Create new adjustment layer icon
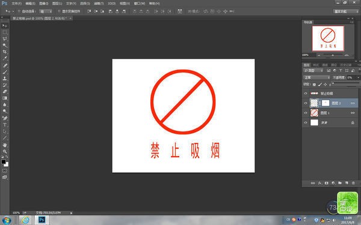Image resolution: width=361 pixels, height=225 pixels. (333, 183)
